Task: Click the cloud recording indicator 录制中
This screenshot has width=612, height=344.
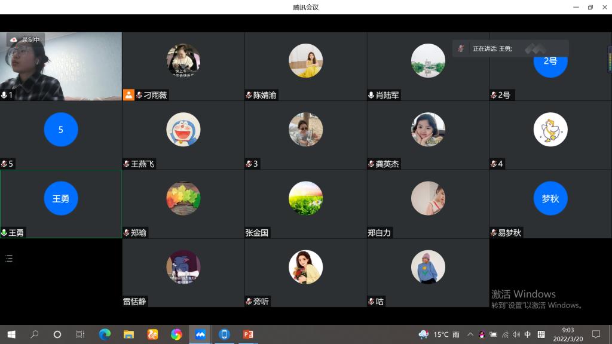Action: point(25,40)
